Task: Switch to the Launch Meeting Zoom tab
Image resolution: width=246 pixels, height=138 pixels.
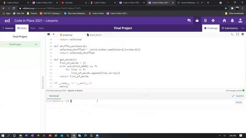Action: (190, 3)
